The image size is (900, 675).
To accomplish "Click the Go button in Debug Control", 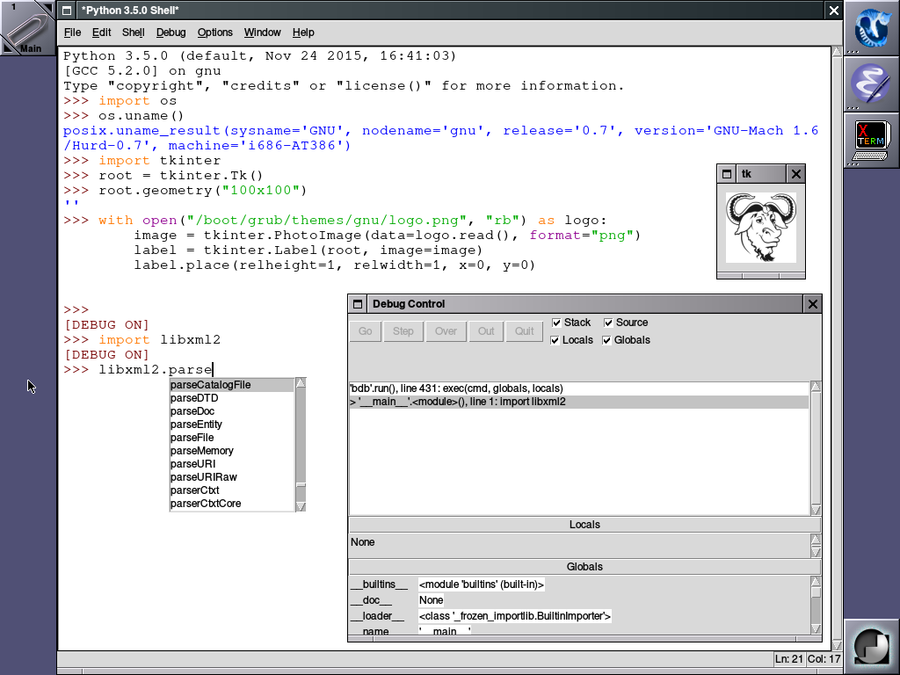I will coord(365,331).
